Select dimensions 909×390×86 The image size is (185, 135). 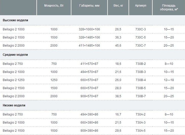(x=89, y=131)
